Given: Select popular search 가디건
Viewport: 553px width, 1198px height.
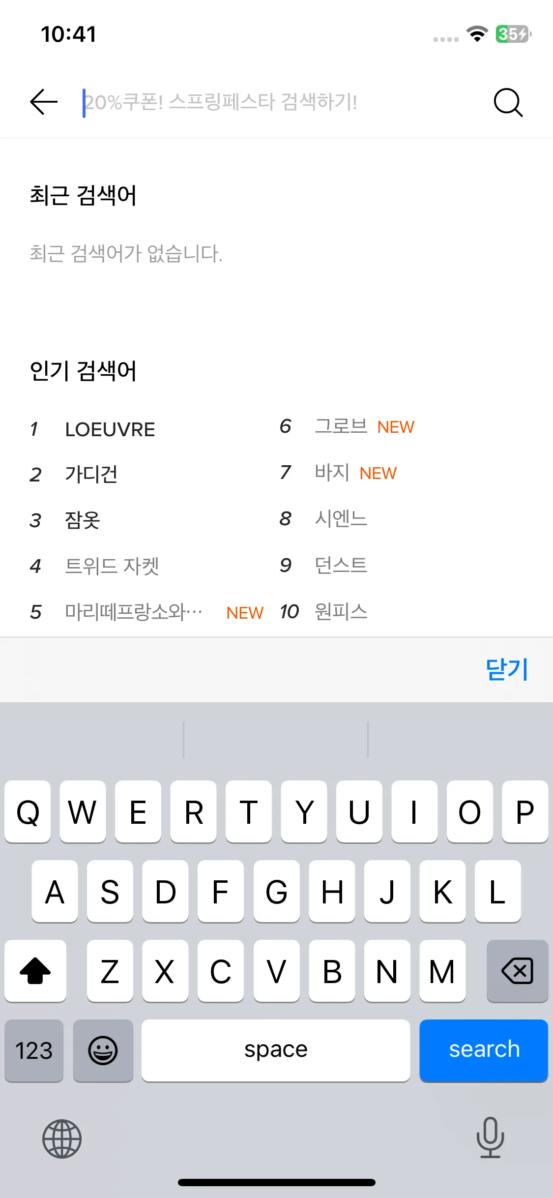Looking at the screenshot, I should tap(91, 475).
